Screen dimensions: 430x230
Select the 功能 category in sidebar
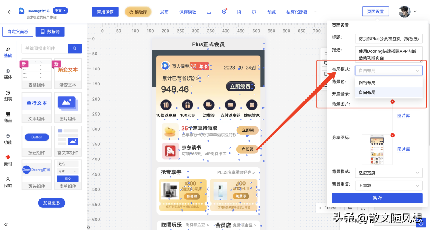tap(8, 139)
